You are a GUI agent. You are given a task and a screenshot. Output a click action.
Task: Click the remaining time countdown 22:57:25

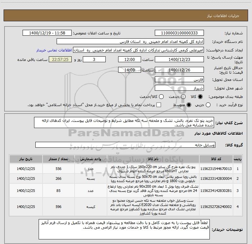tap(60, 60)
